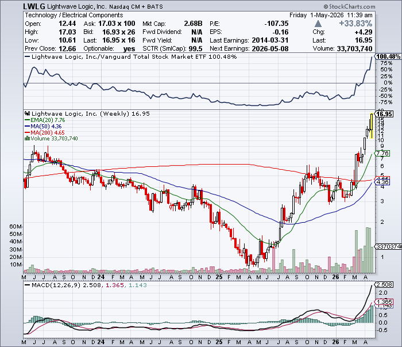This screenshot has width=402, height=347.
Task: Click the P/E value -107.35
Action: 276,24
